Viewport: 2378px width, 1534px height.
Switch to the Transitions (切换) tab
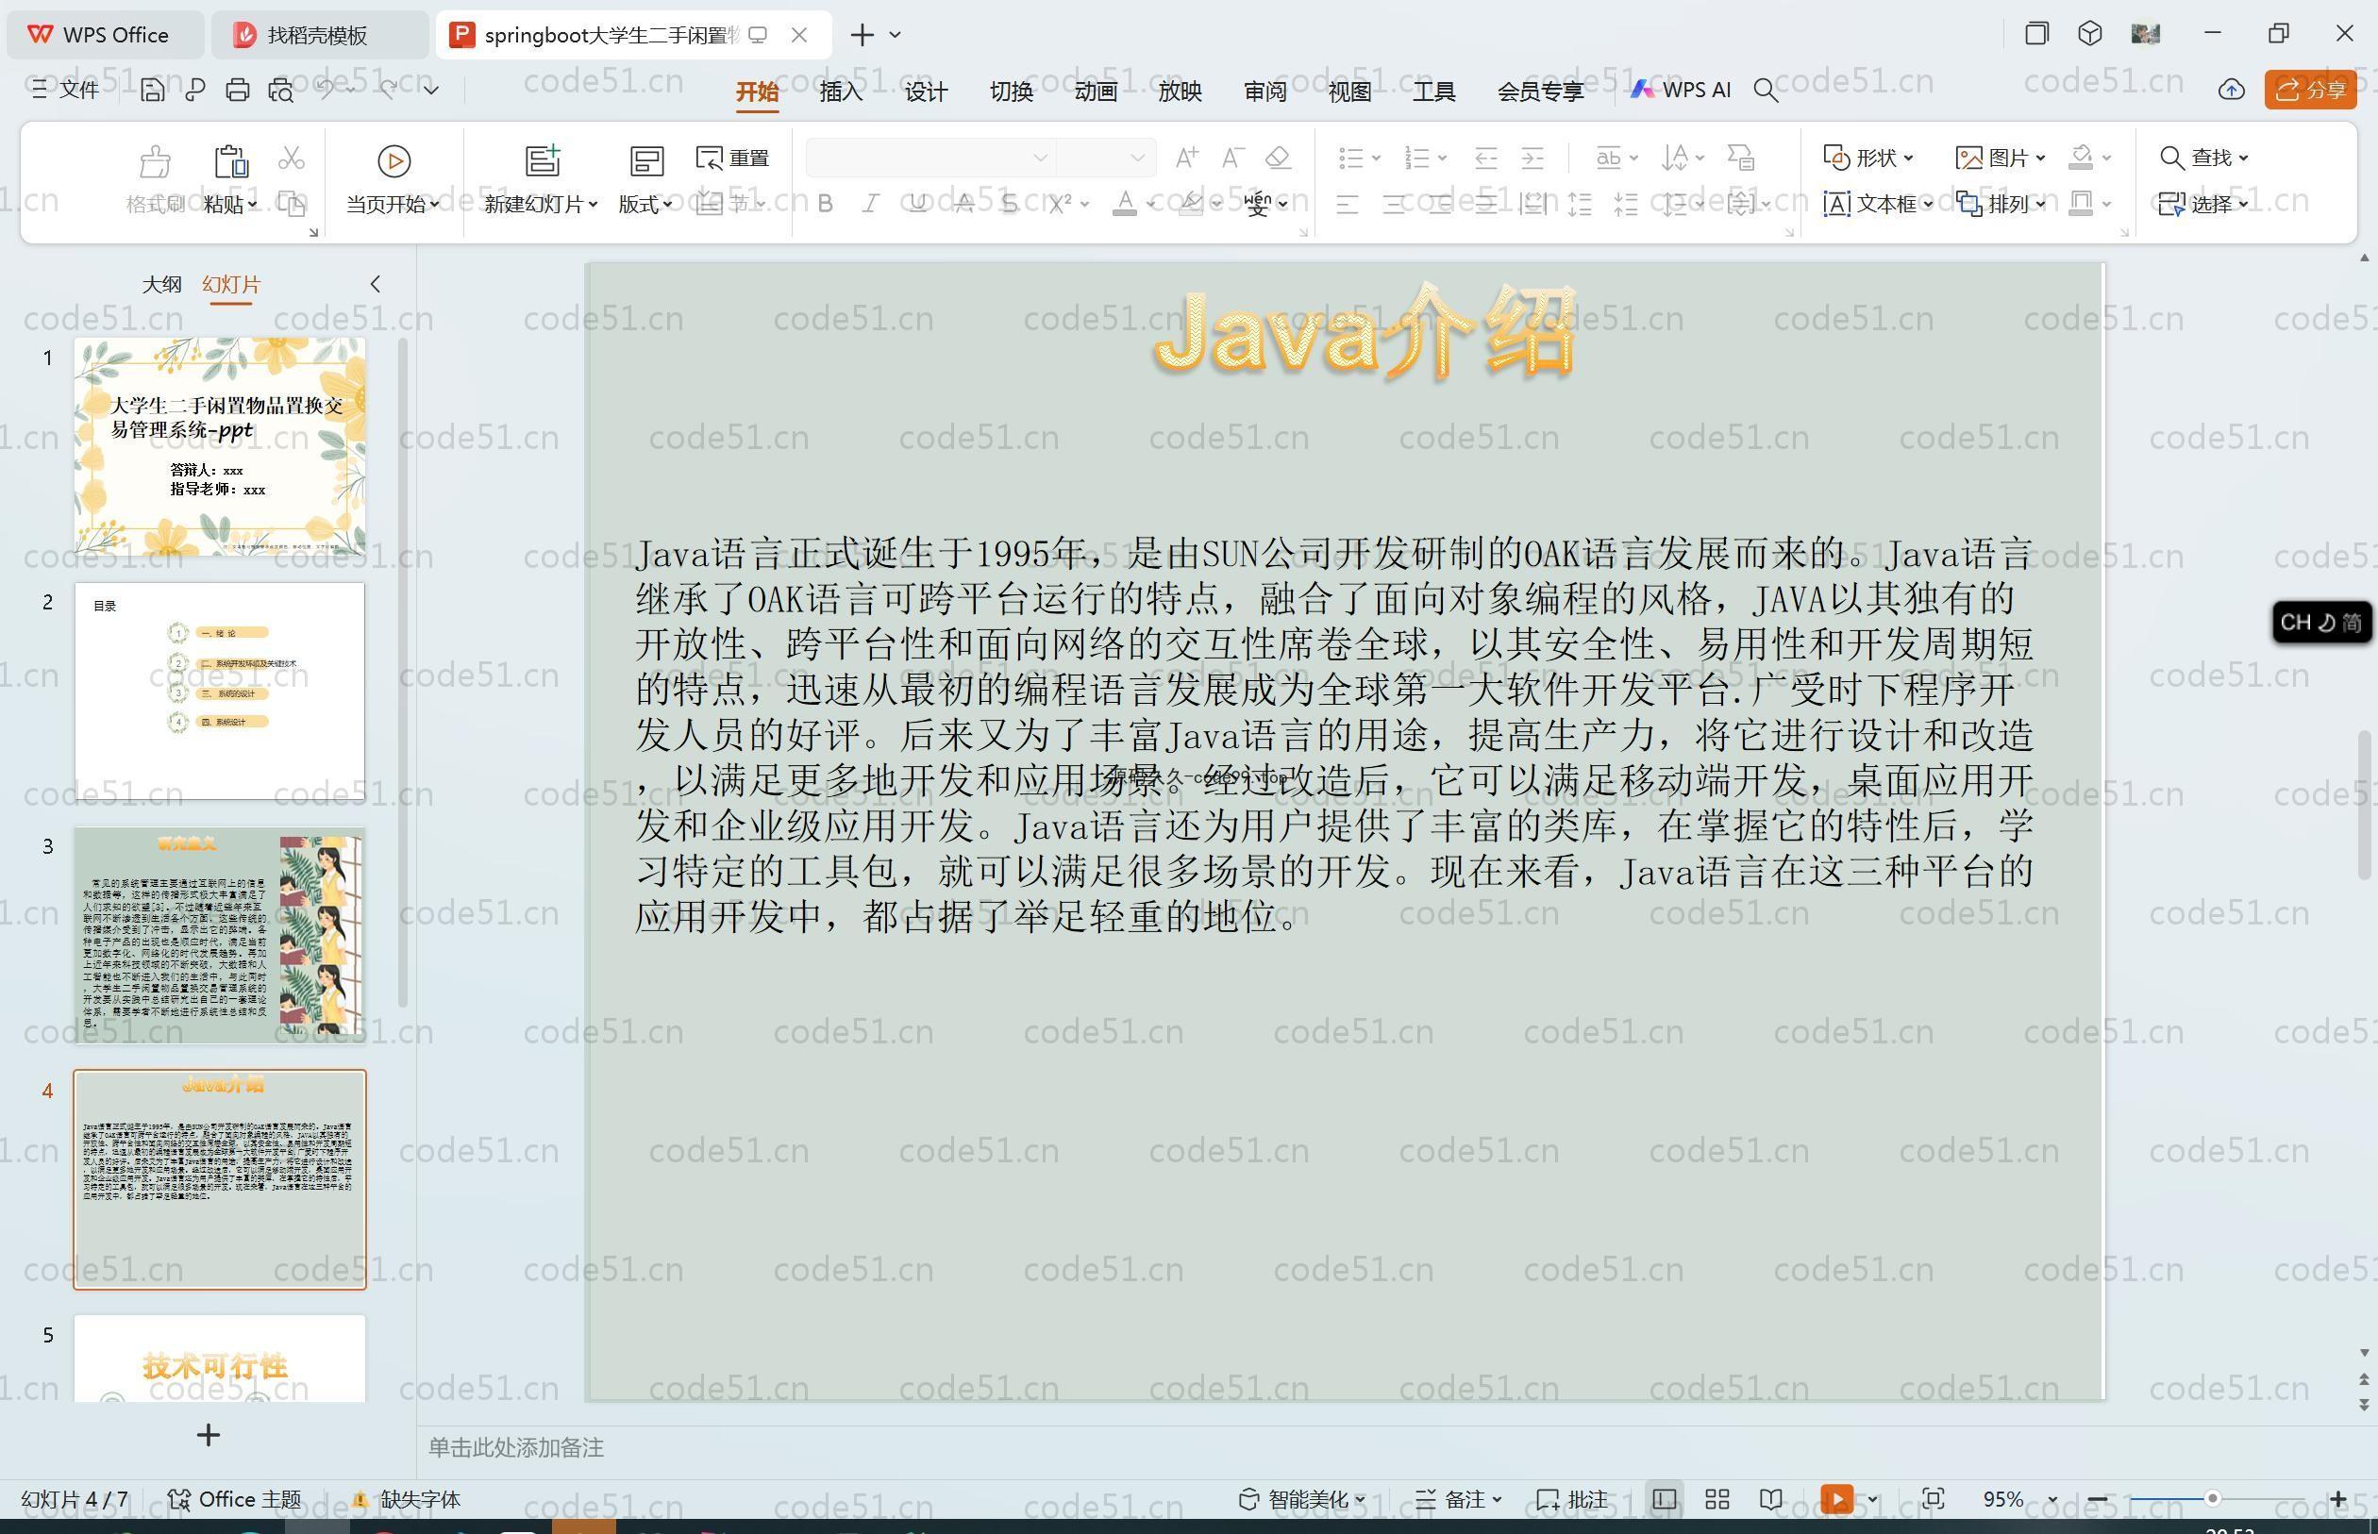(1010, 92)
